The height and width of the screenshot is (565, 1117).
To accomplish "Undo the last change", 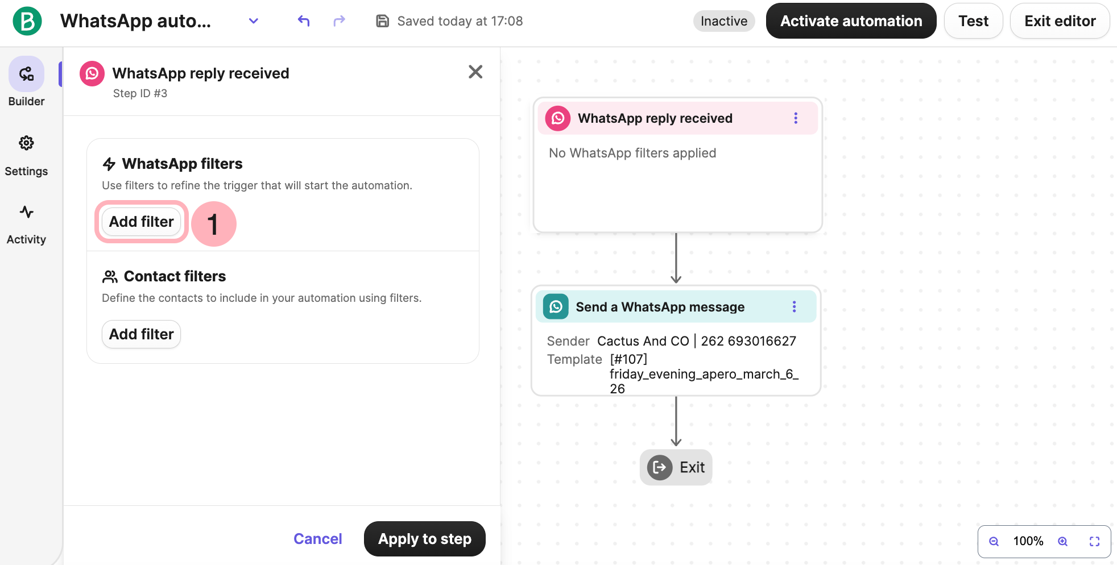I will coord(304,22).
